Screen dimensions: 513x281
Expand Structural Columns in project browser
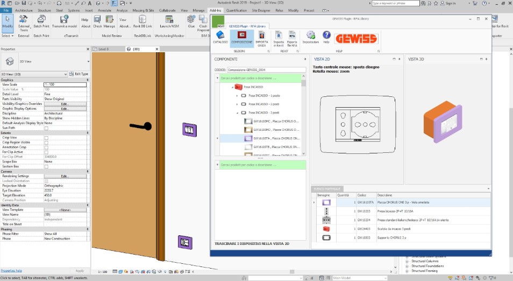407,261
